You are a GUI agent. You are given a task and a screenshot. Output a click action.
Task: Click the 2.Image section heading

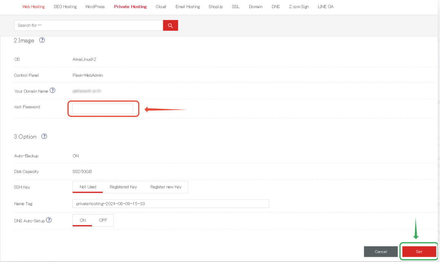[24, 41]
